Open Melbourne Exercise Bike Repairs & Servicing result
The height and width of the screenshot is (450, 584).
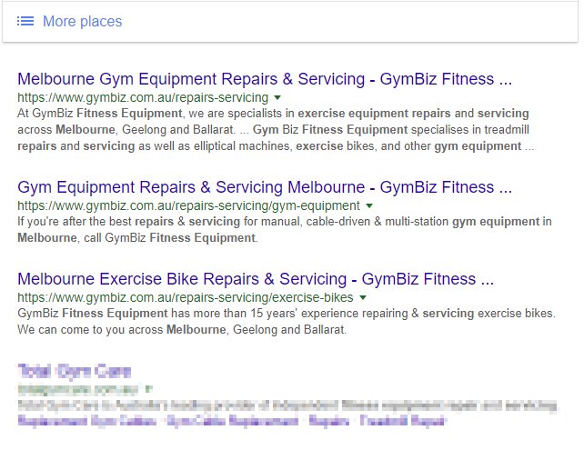[x=255, y=278]
